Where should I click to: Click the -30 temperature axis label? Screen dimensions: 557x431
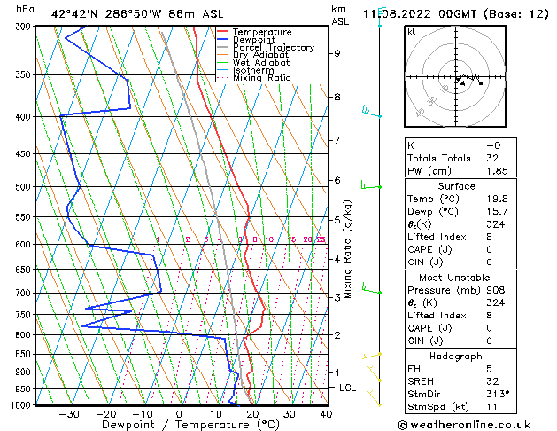pos(68,414)
